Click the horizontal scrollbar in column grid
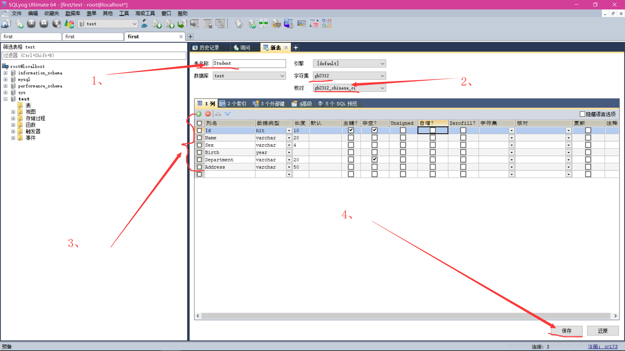The width and height of the screenshot is (625, 351). [x=405, y=316]
